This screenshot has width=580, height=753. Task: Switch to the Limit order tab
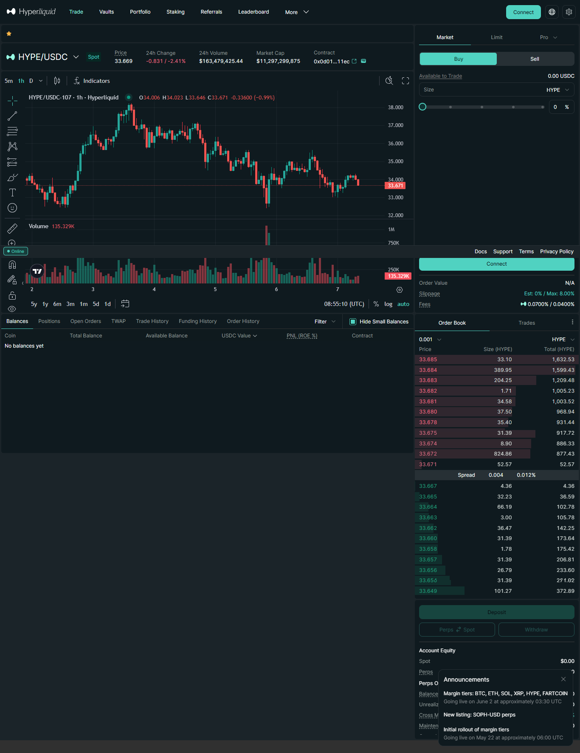tap(497, 37)
